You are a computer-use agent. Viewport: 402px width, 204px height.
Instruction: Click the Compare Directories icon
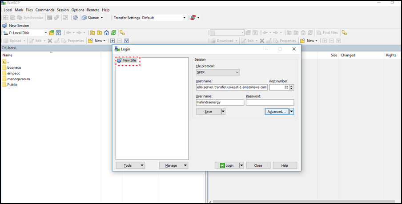pos(5,18)
